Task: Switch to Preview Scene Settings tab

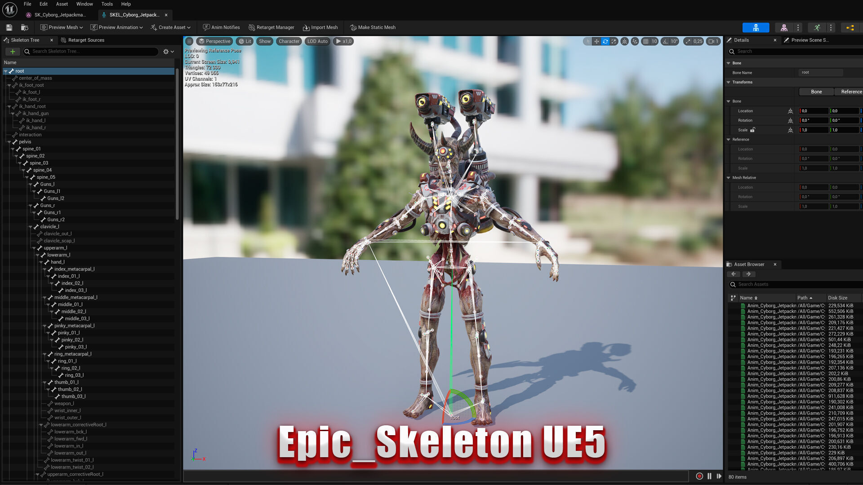Action: click(806, 40)
